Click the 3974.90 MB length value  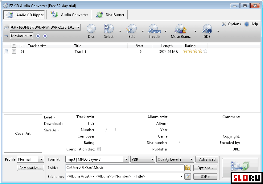[x=168, y=52]
